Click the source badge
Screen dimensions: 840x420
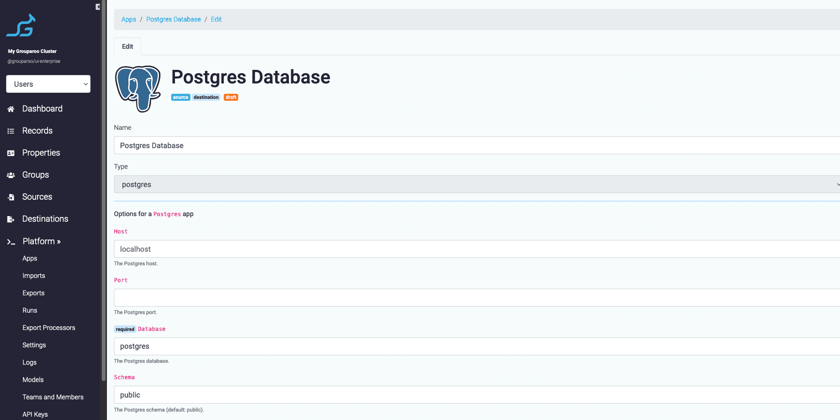pos(181,97)
